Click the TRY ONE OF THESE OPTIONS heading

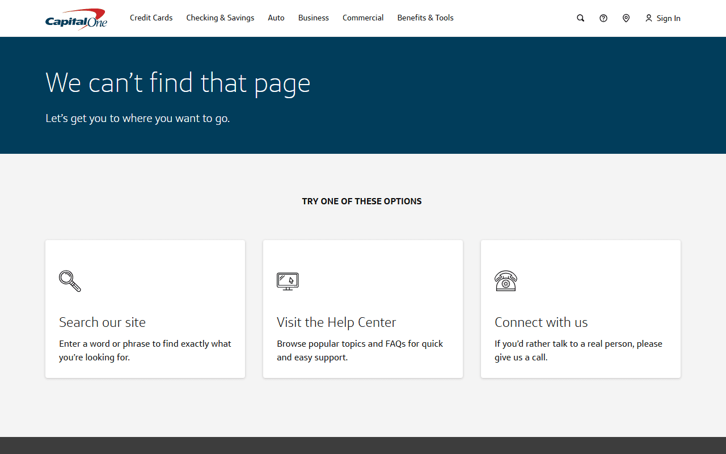(x=362, y=201)
